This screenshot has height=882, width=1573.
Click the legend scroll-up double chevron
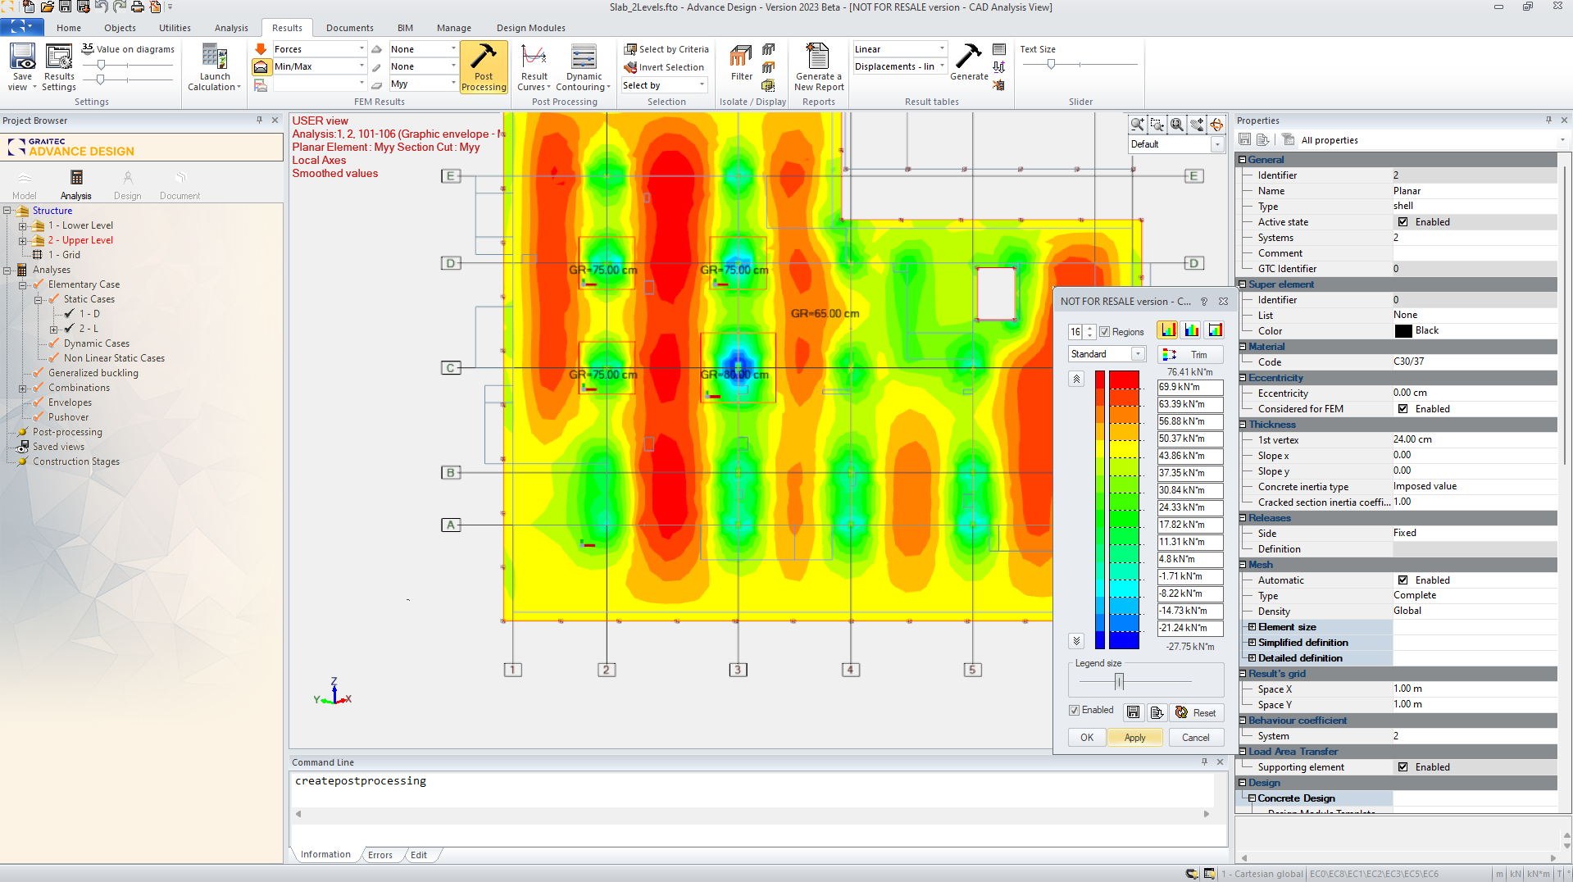(x=1076, y=379)
